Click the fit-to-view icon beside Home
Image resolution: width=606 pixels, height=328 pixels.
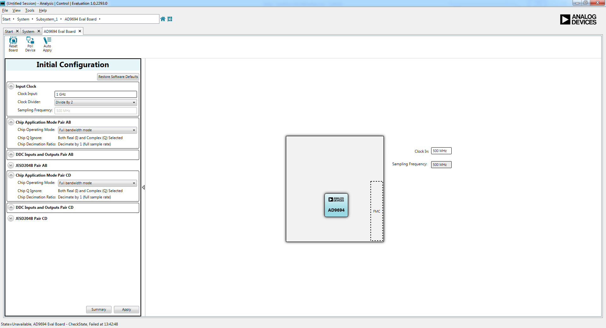(x=170, y=19)
